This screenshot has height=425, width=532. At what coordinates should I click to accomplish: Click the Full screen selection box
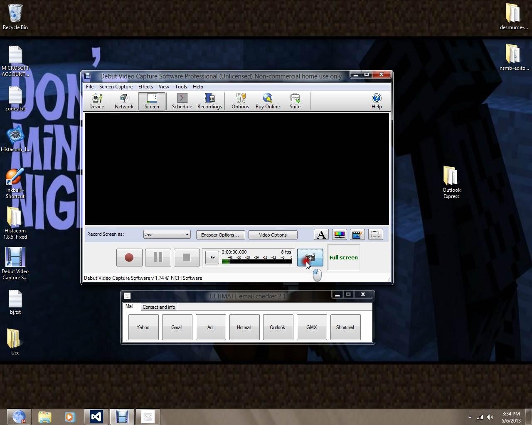tap(344, 257)
